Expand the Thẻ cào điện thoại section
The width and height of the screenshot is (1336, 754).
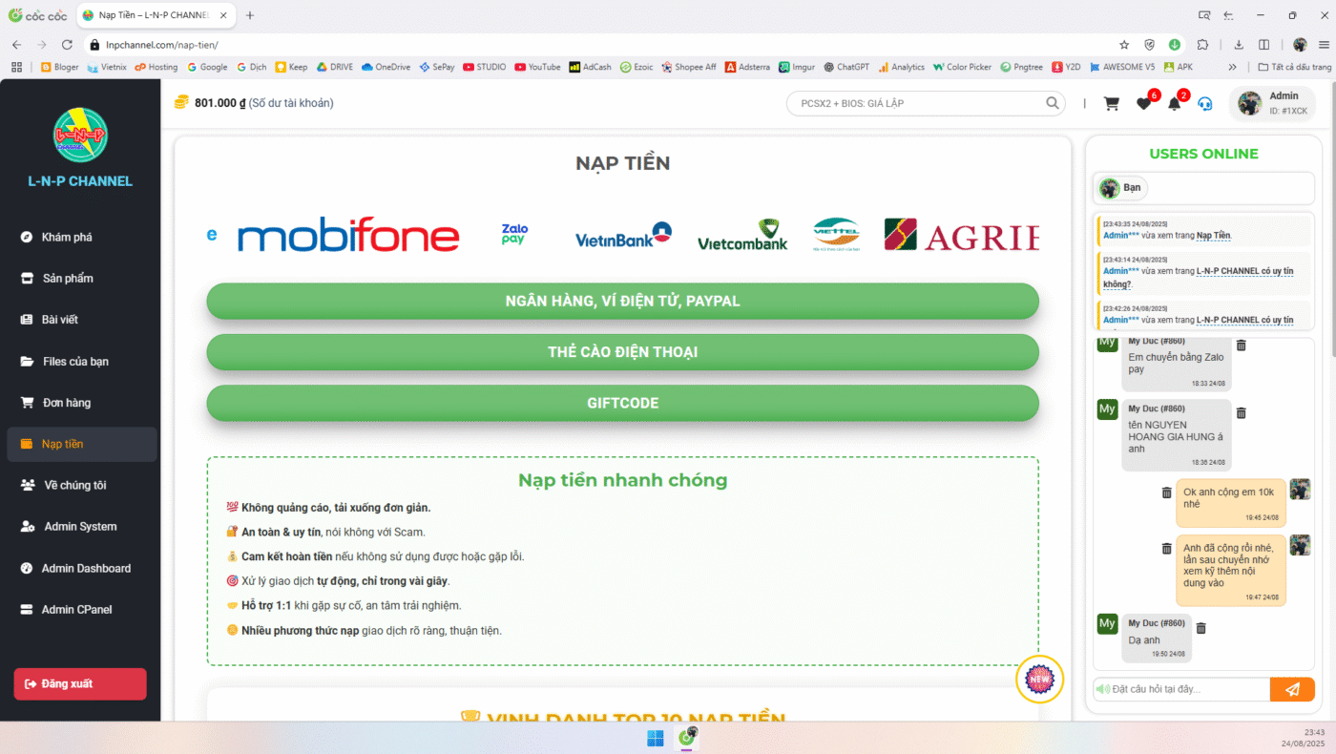pos(622,352)
